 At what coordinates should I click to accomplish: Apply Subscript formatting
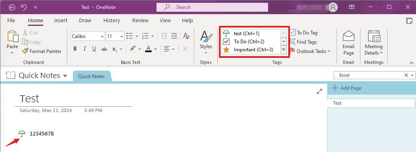click(115, 49)
